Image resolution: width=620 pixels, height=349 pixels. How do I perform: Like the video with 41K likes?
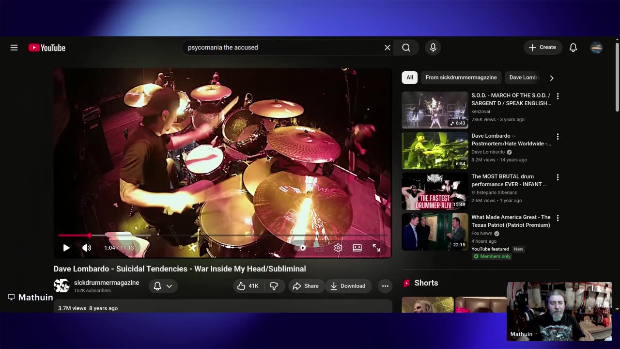pyautogui.click(x=248, y=286)
